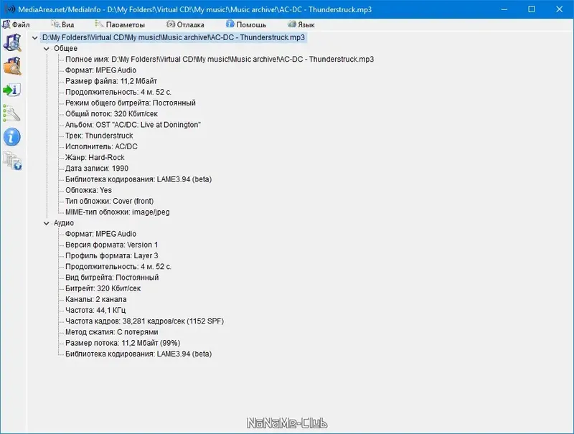Select Размер потока: 11,2 Мбайт (99%) row
The width and height of the screenshot is (574, 434).
(123, 343)
